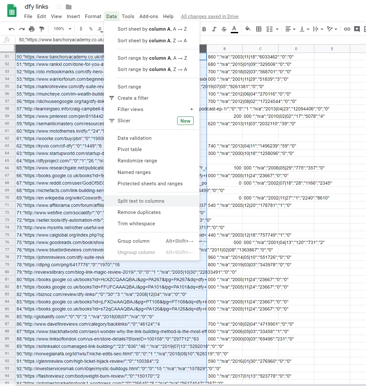Click All changes saved in Drive link
Viewport: 366px width, 386px height.
pyautogui.click(x=210, y=16)
